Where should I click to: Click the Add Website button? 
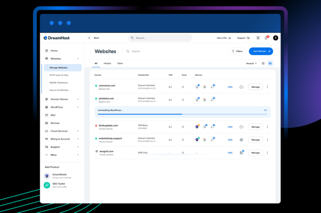pos(260,51)
